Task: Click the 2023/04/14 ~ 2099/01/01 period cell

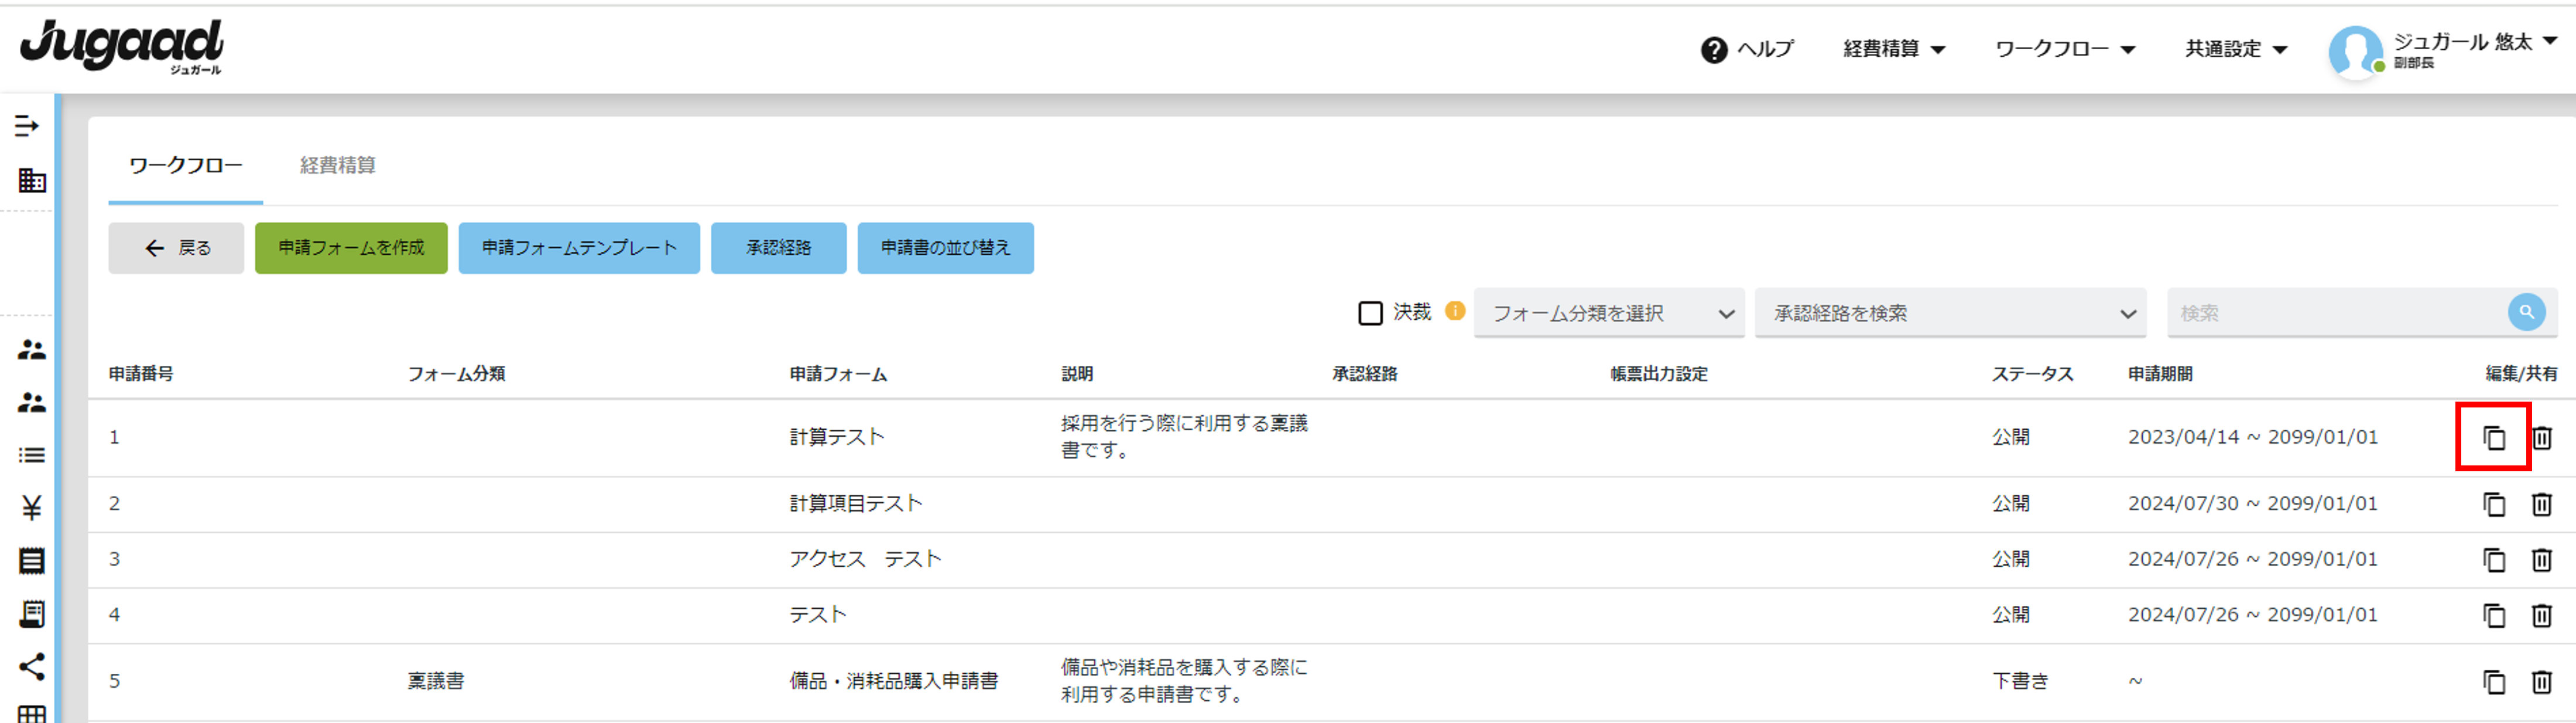Action: tap(2252, 437)
